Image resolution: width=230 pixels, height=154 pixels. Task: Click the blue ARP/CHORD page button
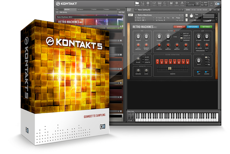coord(193,27)
